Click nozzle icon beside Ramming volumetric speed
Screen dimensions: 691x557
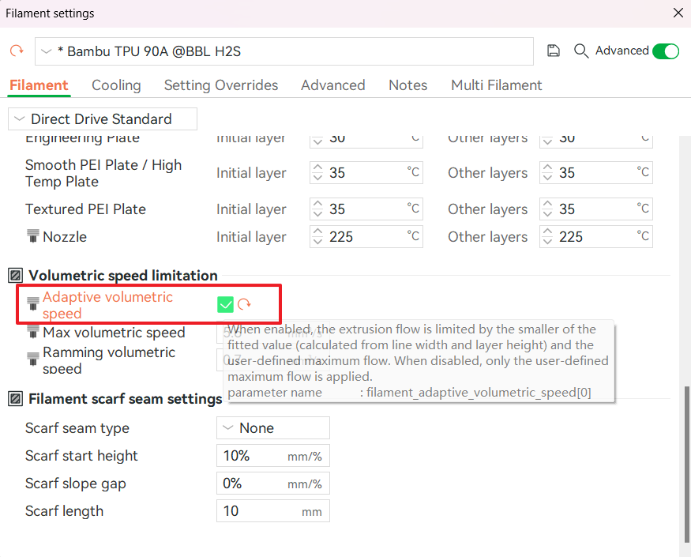click(x=32, y=359)
